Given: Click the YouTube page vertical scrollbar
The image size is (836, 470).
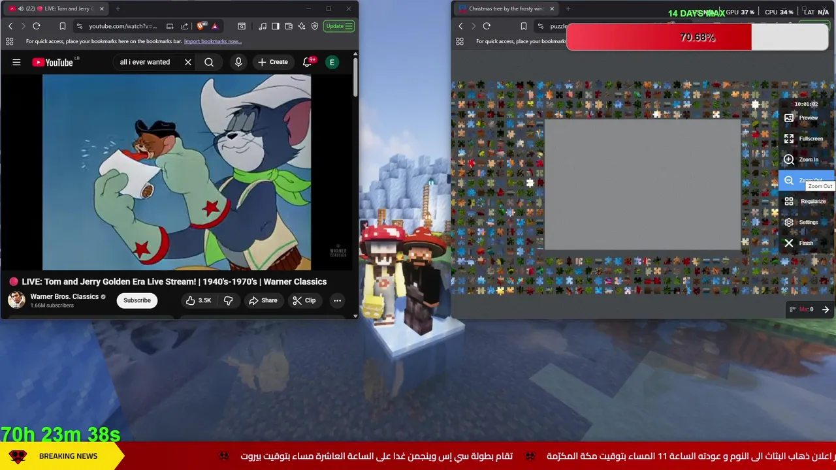Looking at the screenshot, I should pos(355,77).
